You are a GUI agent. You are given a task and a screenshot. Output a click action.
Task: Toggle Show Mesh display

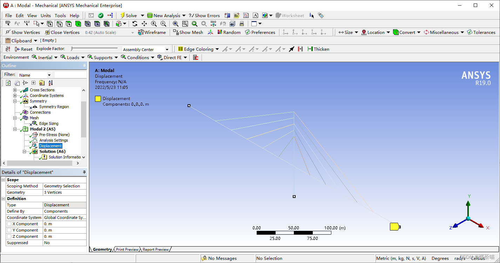188,32
